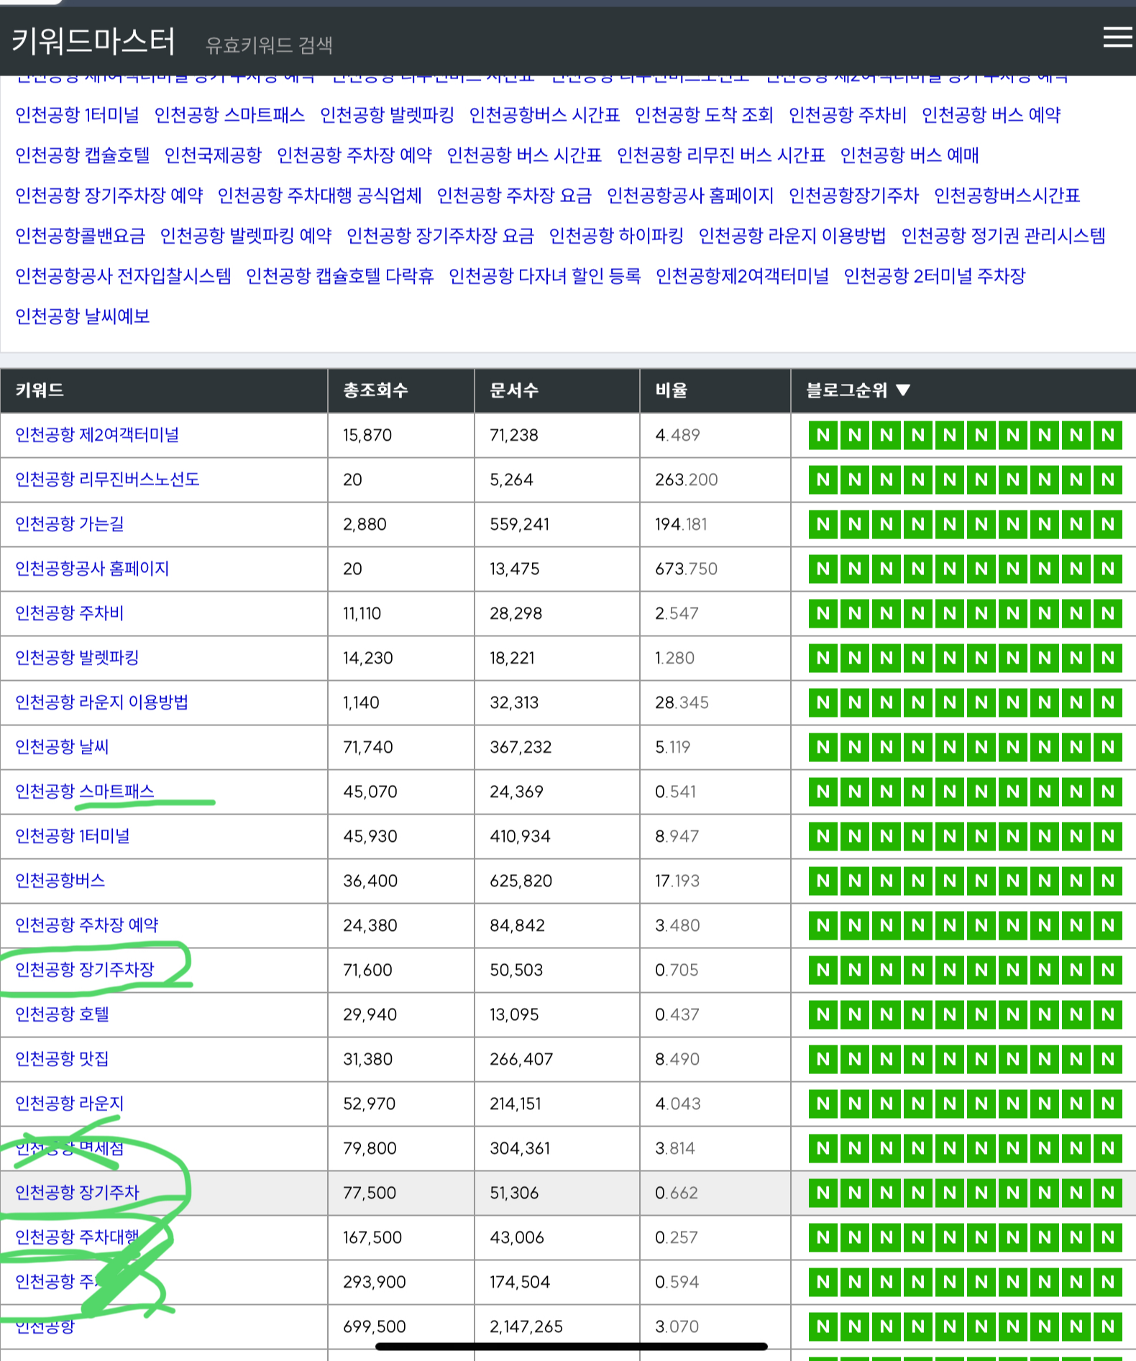The height and width of the screenshot is (1361, 1136).
Task: Click first N icon in 인천공항 제2여객터미널 row
Action: click(823, 435)
